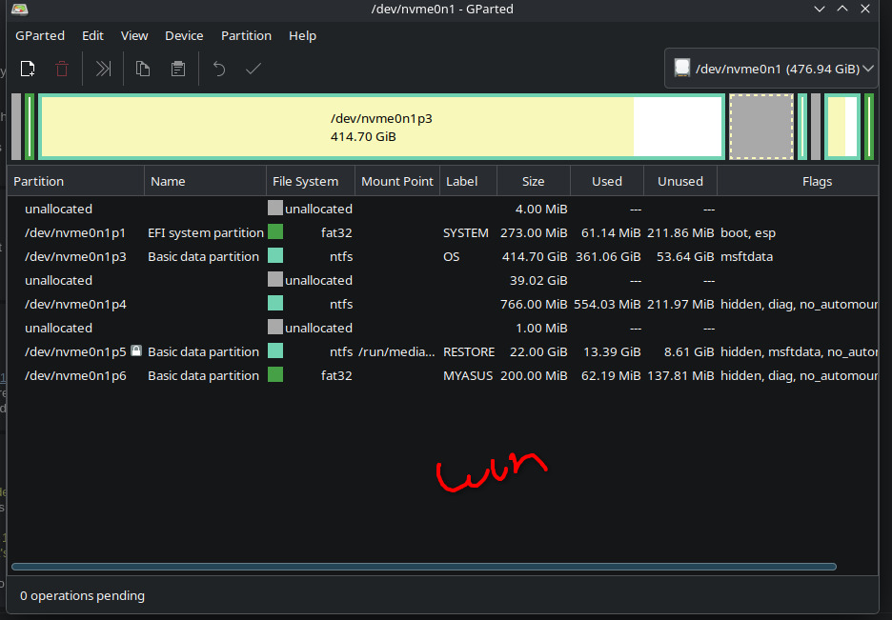Click the New partition toolbar icon
This screenshot has width=892, height=620.
[x=28, y=69]
